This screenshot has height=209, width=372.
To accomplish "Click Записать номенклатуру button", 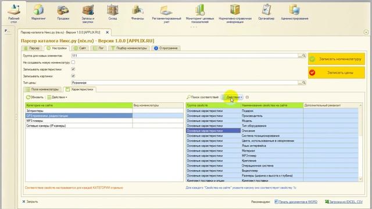I will [x=337, y=59].
